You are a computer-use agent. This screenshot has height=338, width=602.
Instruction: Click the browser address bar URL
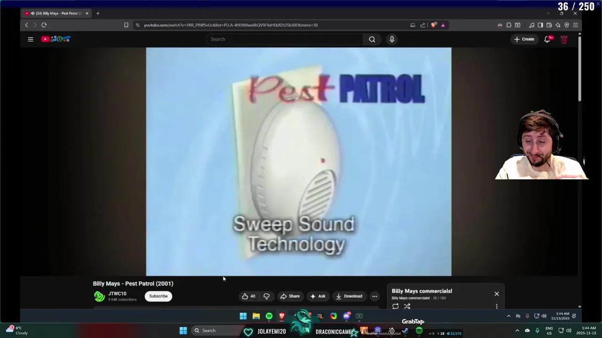[230, 25]
